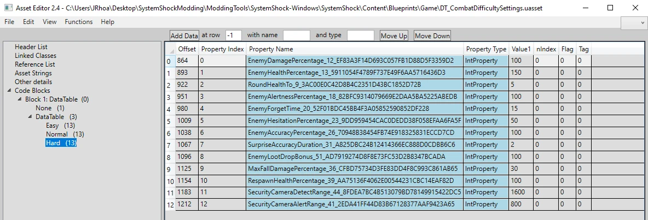Screen dimensions: 648x220
Task: Open the Functions menu
Action: tap(78, 22)
